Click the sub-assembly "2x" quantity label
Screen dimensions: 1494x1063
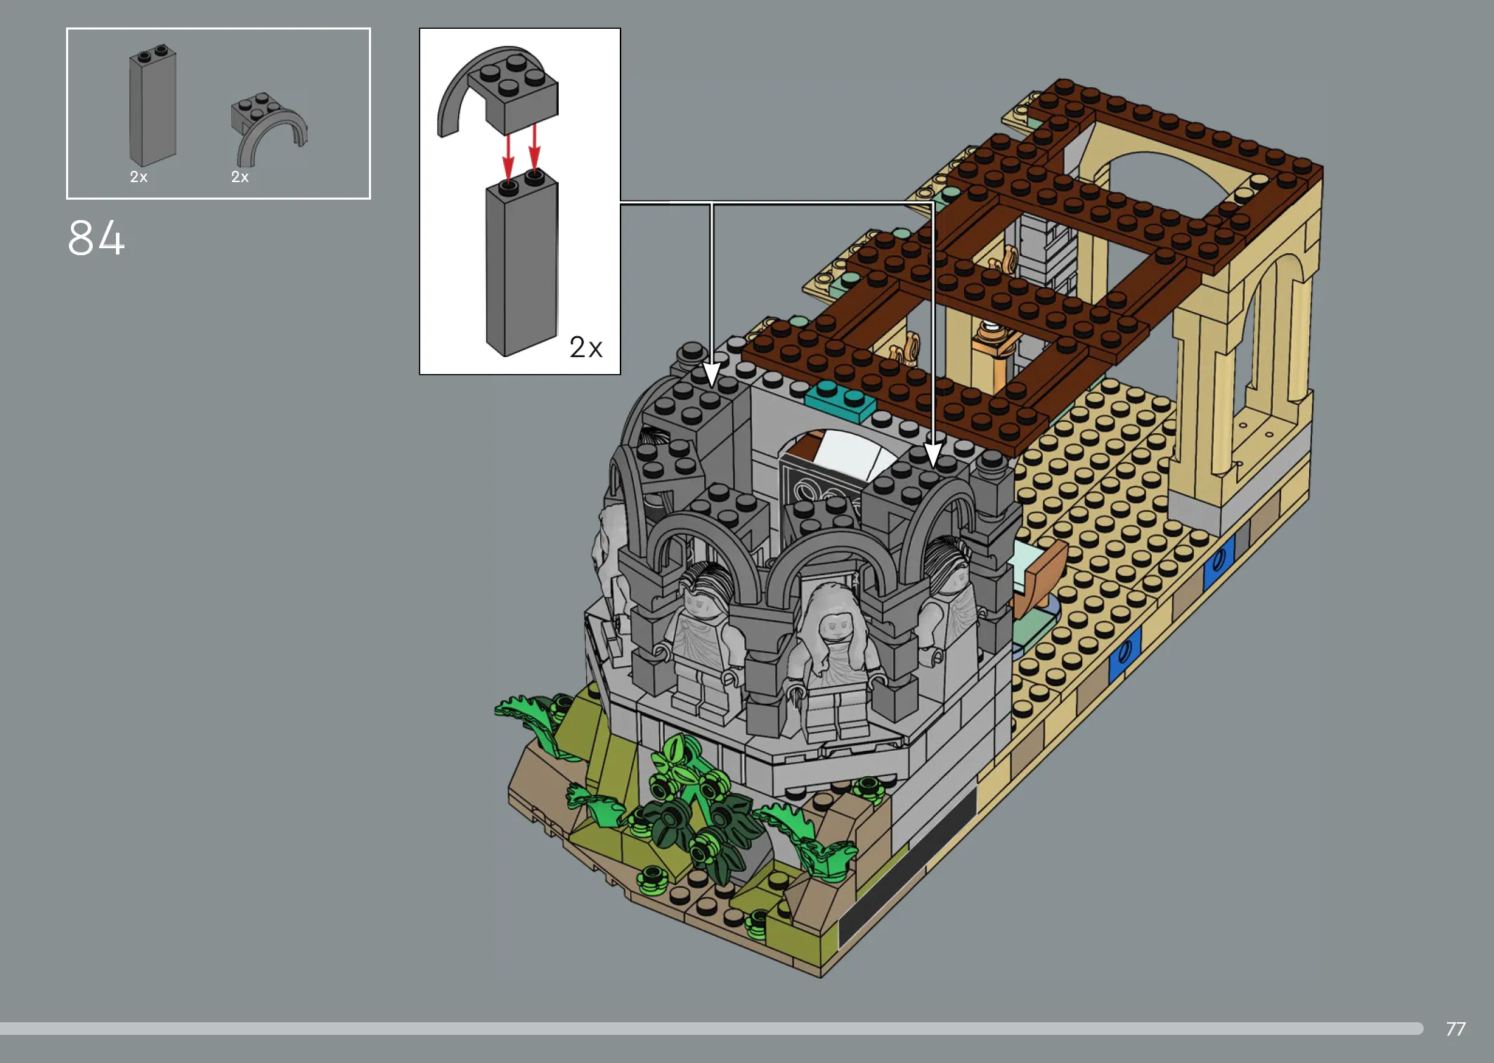[585, 347]
